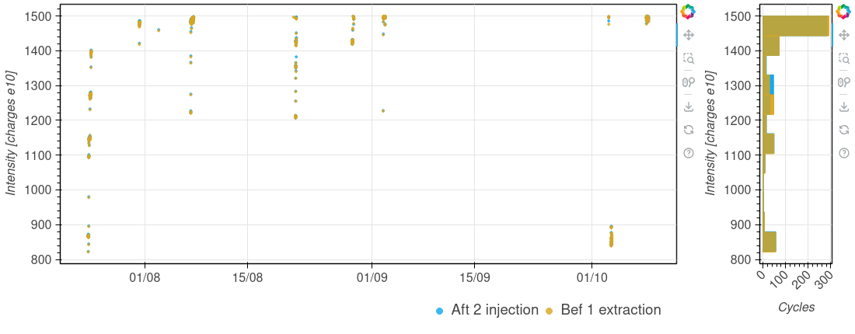Click the Bokeh logo beside the scatter plot
Image resolution: width=855 pixels, height=334 pixels.
point(688,12)
